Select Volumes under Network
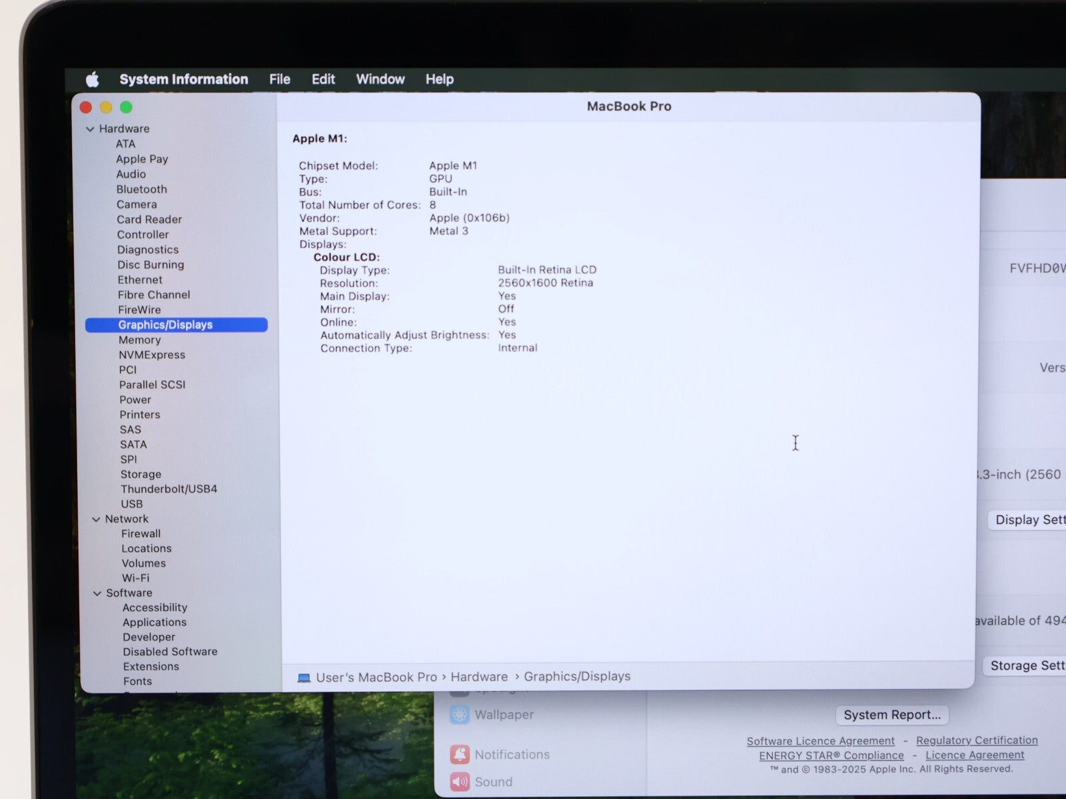The height and width of the screenshot is (799, 1066). click(144, 563)
